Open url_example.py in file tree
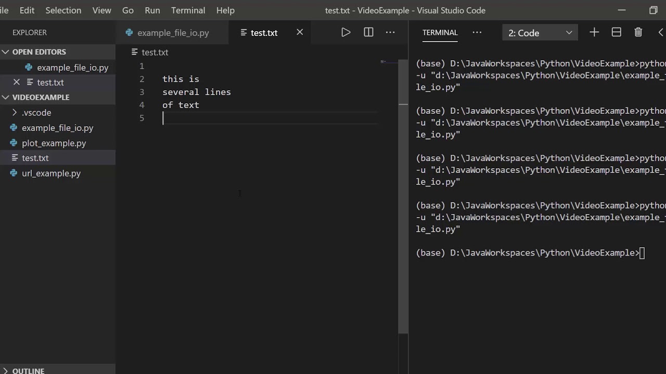Screen dimensions: 666x374 pyautogui.click(x=51, y=173)
